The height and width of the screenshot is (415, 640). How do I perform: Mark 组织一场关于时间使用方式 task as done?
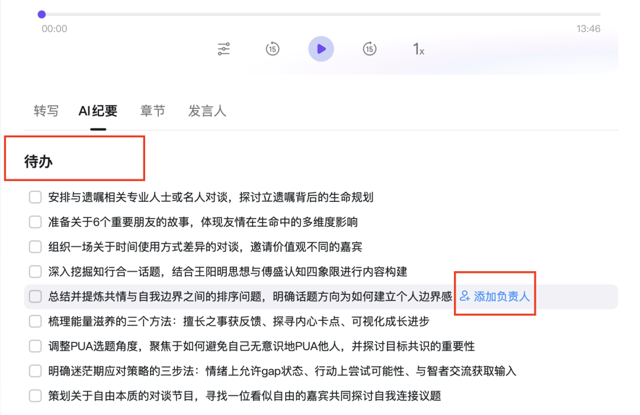[35, 247]
